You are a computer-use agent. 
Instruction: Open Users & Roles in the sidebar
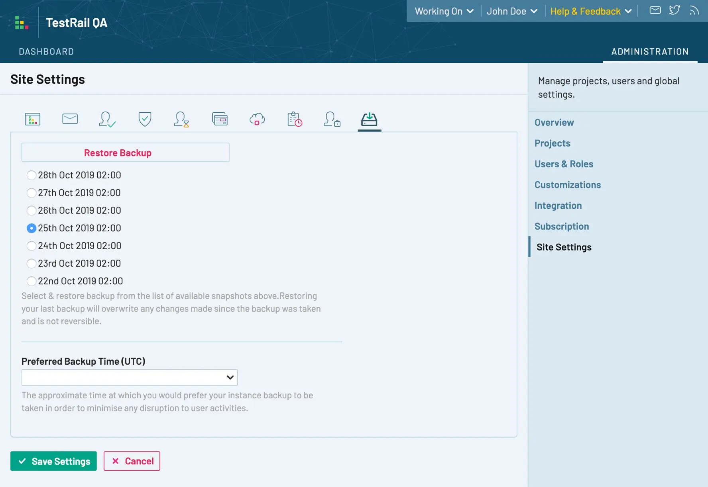point(564,164)
